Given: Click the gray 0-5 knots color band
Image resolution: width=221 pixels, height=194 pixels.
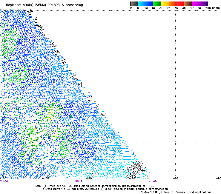Looking at the screenshot, I should click(134, 4).
